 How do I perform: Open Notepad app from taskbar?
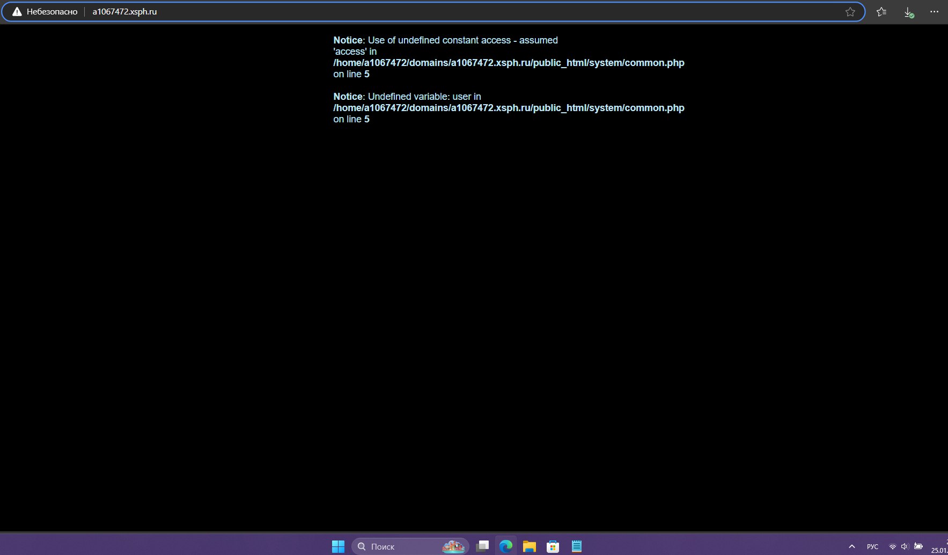point(577,546)
